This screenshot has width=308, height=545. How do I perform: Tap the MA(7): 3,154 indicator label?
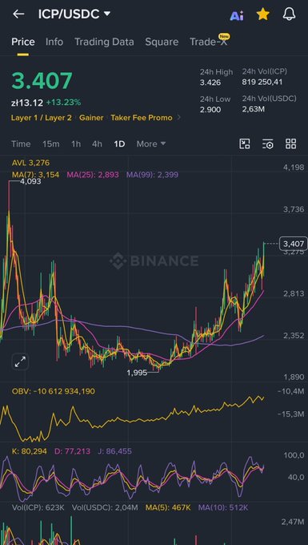pyautogui.click(x=36, y=175)
